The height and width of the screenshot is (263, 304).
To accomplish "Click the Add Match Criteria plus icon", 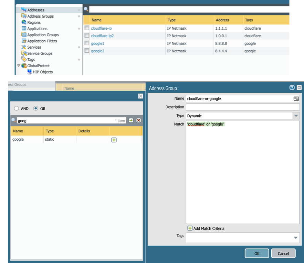I will pyautogui.click(x=190, y=228).
